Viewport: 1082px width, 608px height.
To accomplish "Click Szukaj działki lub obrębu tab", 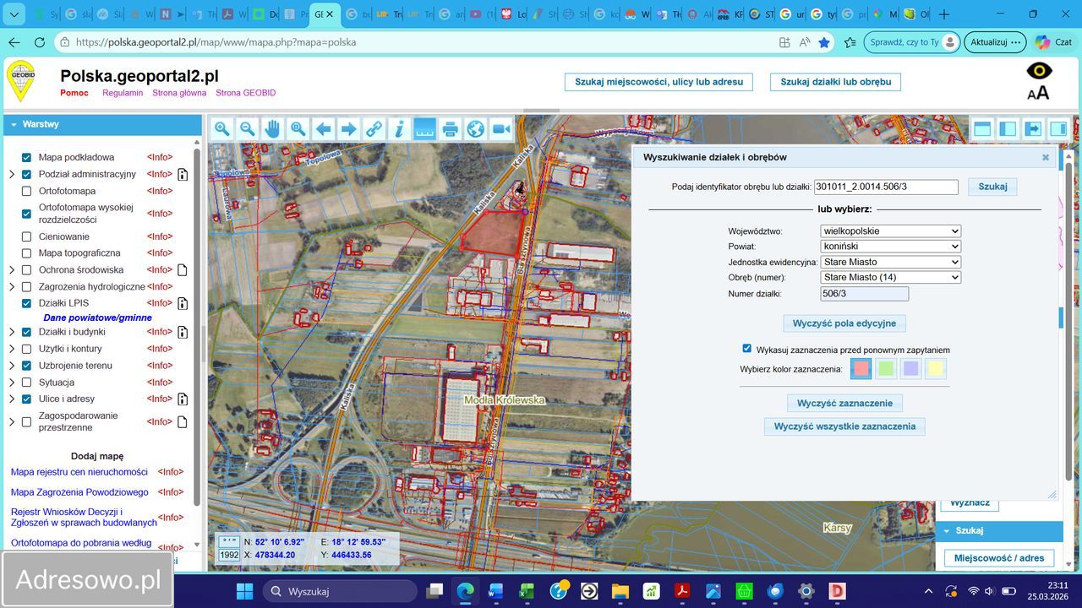I will coord(835,82).
